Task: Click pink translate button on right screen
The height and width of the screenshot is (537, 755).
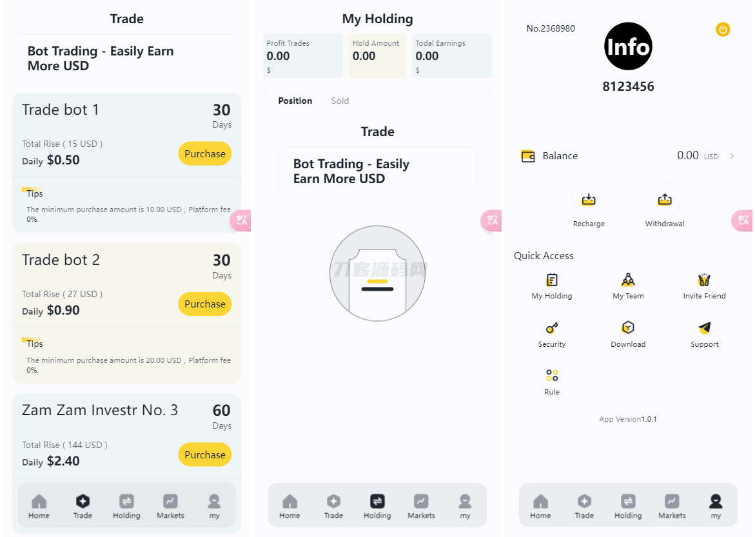Action: (741, 220)
